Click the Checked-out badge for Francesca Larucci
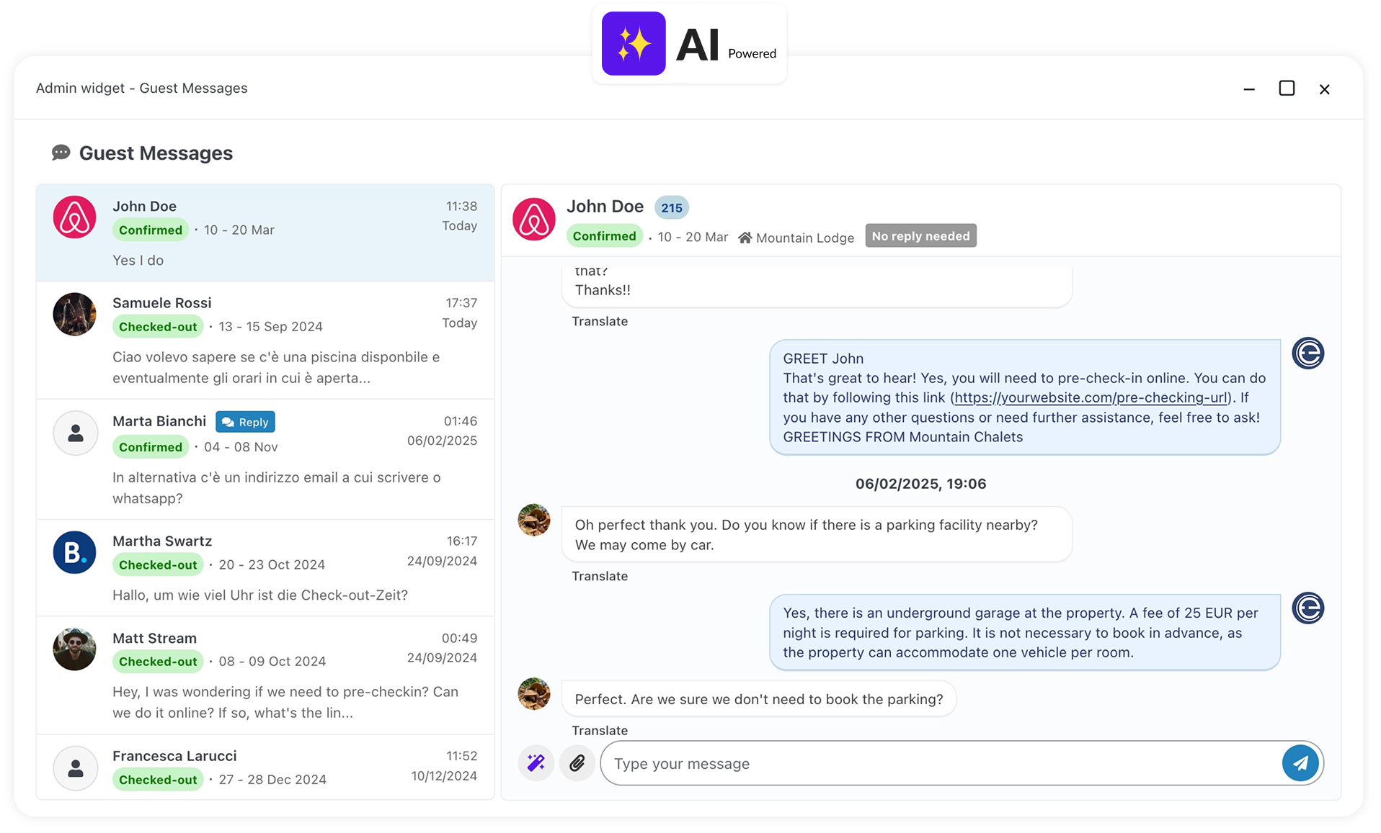Image resolution: width=1381 pixels, height=833 pixels. [158, 780]
